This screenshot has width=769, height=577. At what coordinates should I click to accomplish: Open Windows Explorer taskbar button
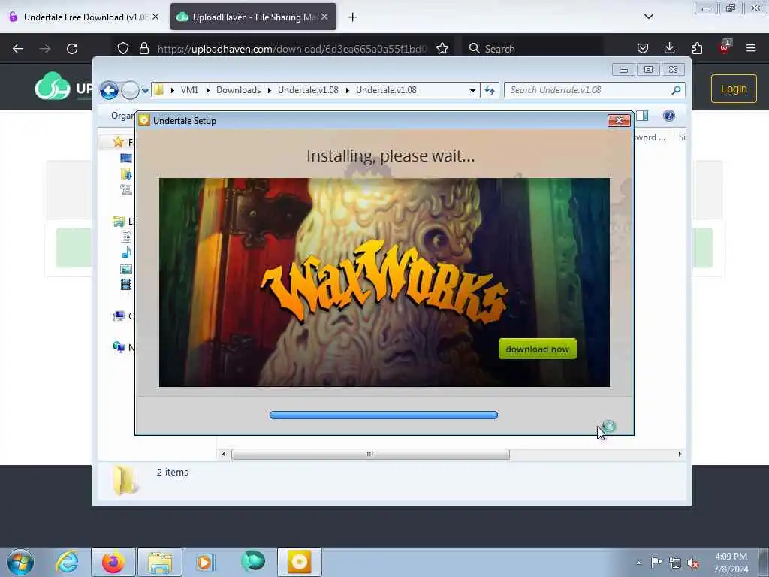pyautogui.click(x=160, y=562)
